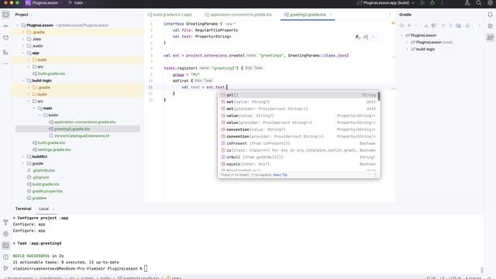Open VersionCatalogueExtensions.kt in project tree
The width and height of the screenshot is (496, 279).
tap(81, 136)
